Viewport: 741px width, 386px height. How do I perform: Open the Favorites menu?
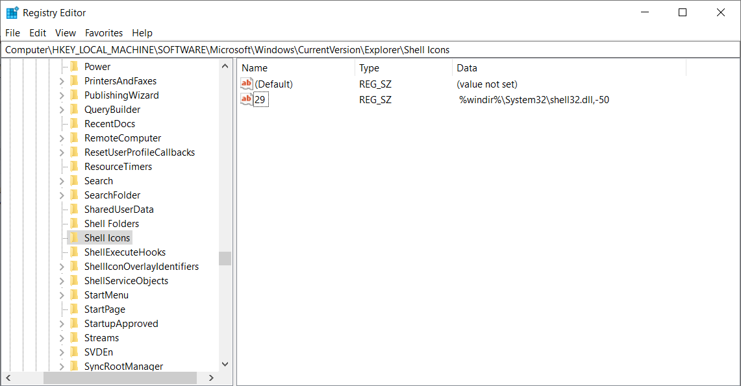click(x=103, y=33)
